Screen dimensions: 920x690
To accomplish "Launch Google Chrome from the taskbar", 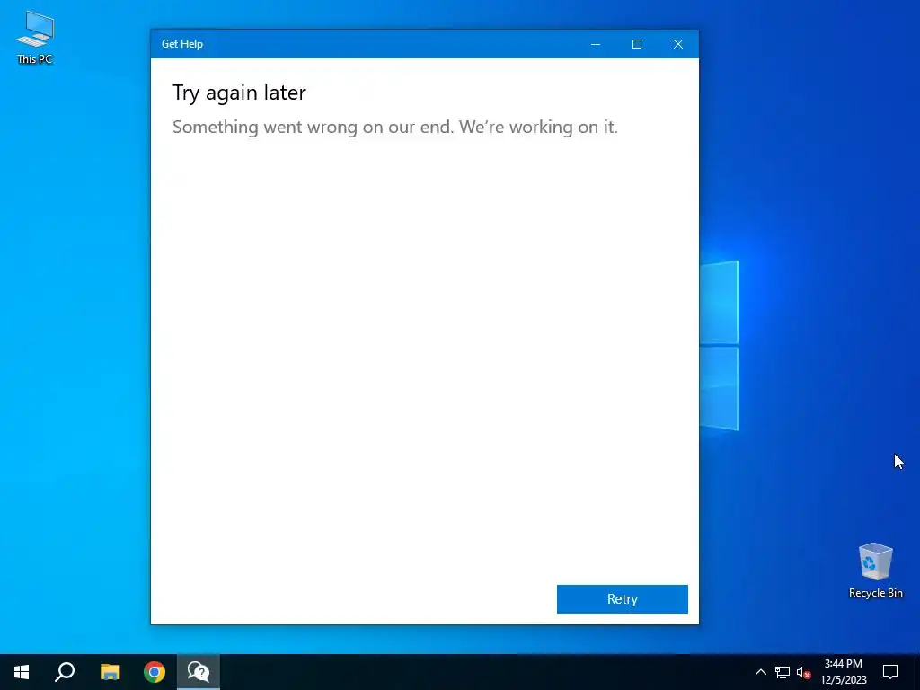I will pos(155,672).
